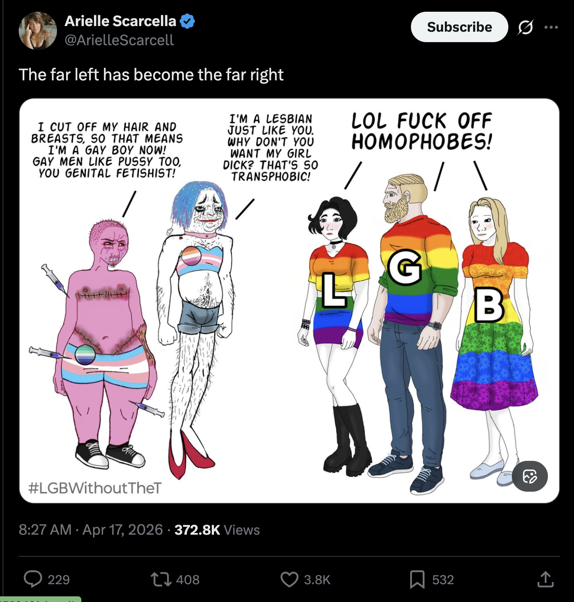The width and height of the screenshot is (574, 602).
Task: Open Arielle Scarcella's profile name link
Action: (x=120, y=21)
